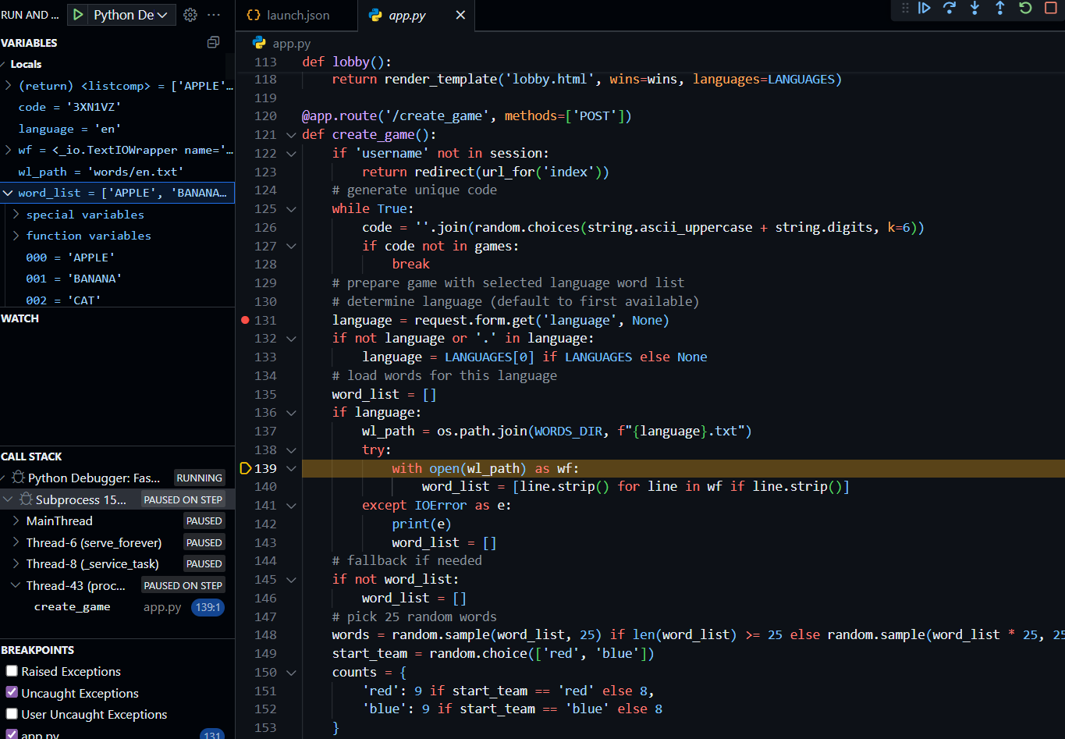Viewport: 1065px width, 739px height.
Task: Switch to the launch.json tab
Action: click(x=289, y=16)
